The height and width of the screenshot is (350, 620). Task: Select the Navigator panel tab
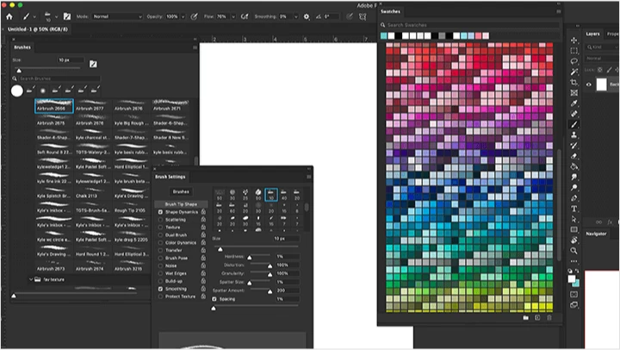tap(596, 234)
